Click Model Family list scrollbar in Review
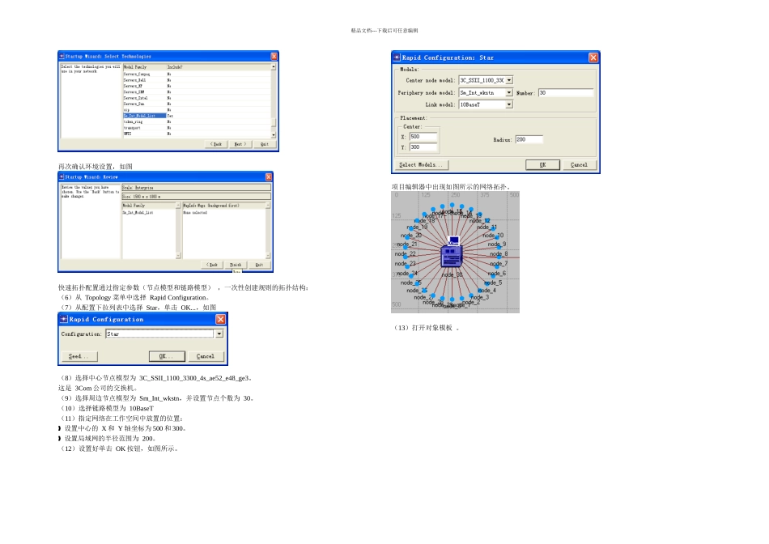This screenshot has height=544, width=769. point(178,230)
